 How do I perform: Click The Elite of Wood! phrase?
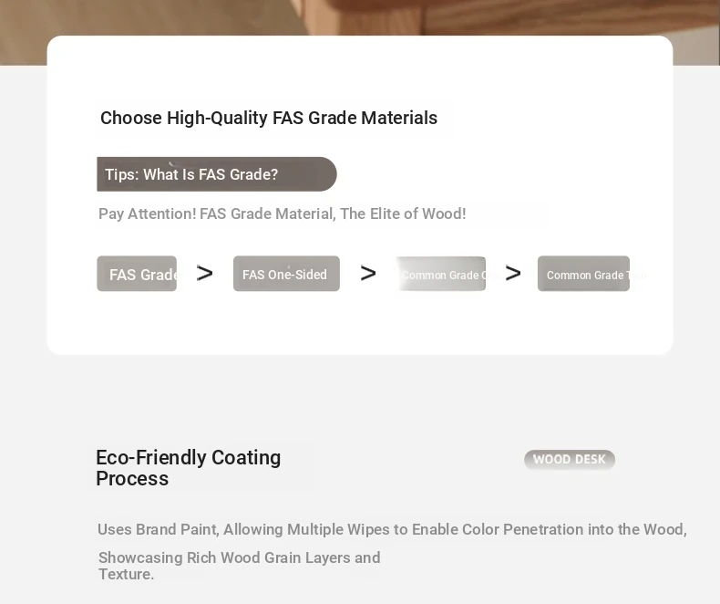pyautogui.click(x=403, y=213)
